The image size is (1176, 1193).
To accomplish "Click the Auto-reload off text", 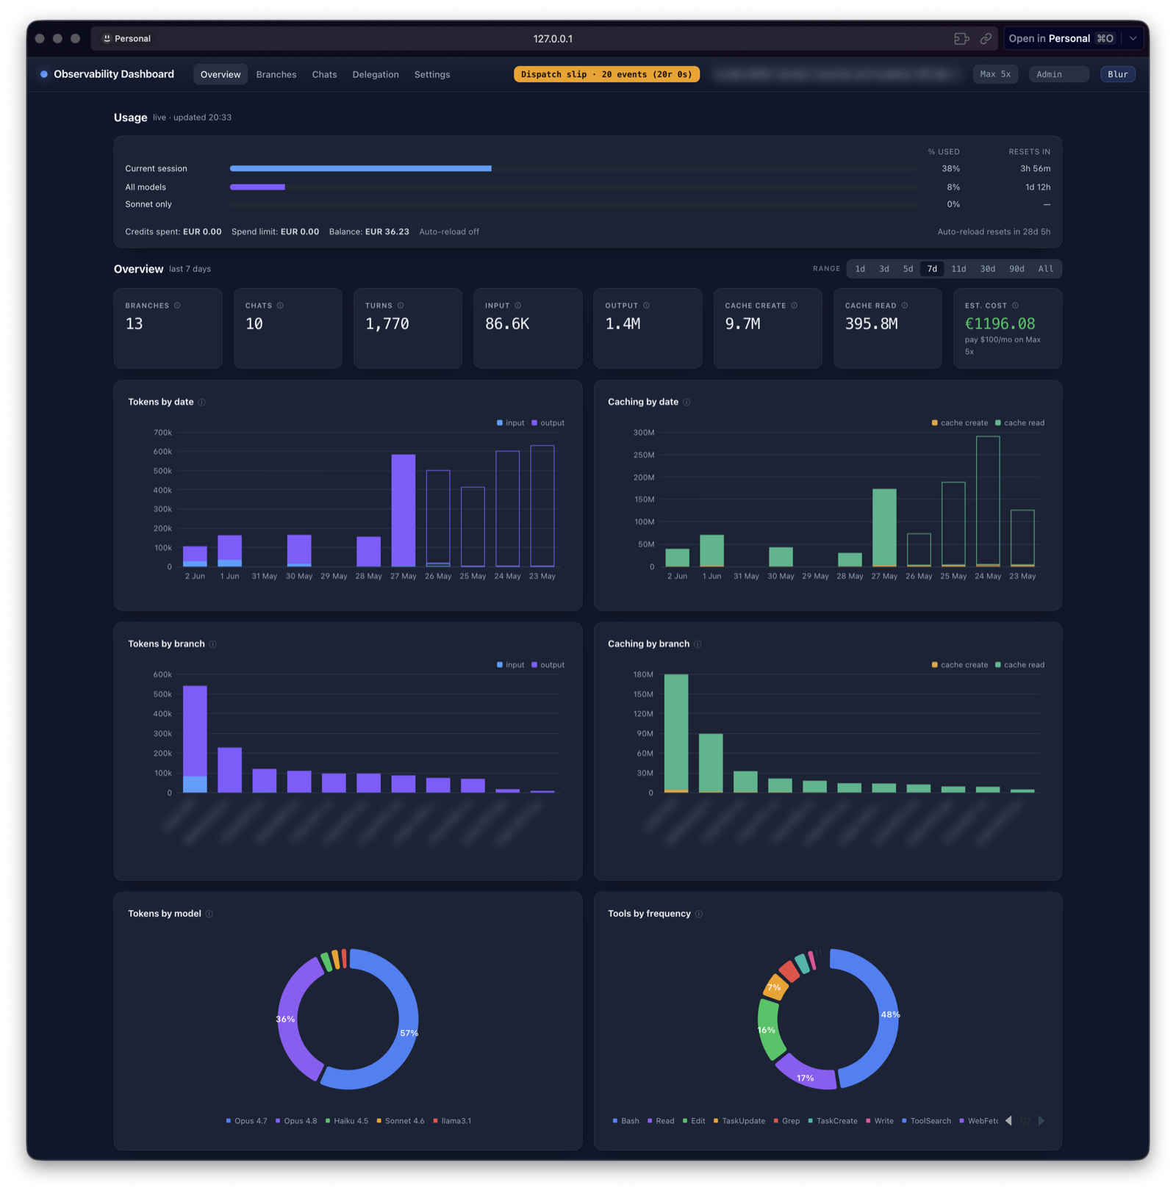I will click(x=449, y=231).
